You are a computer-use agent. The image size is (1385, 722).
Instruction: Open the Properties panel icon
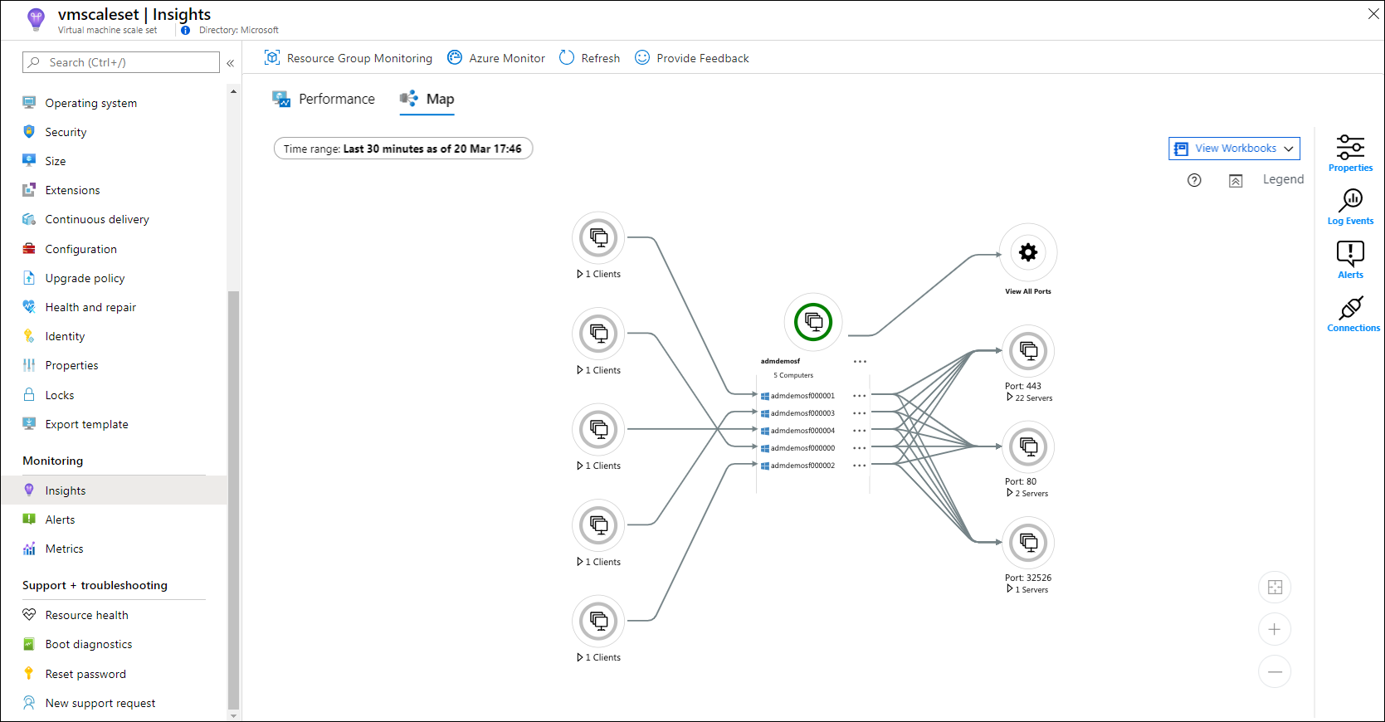pyautogui.click(x=1350, y=149)
